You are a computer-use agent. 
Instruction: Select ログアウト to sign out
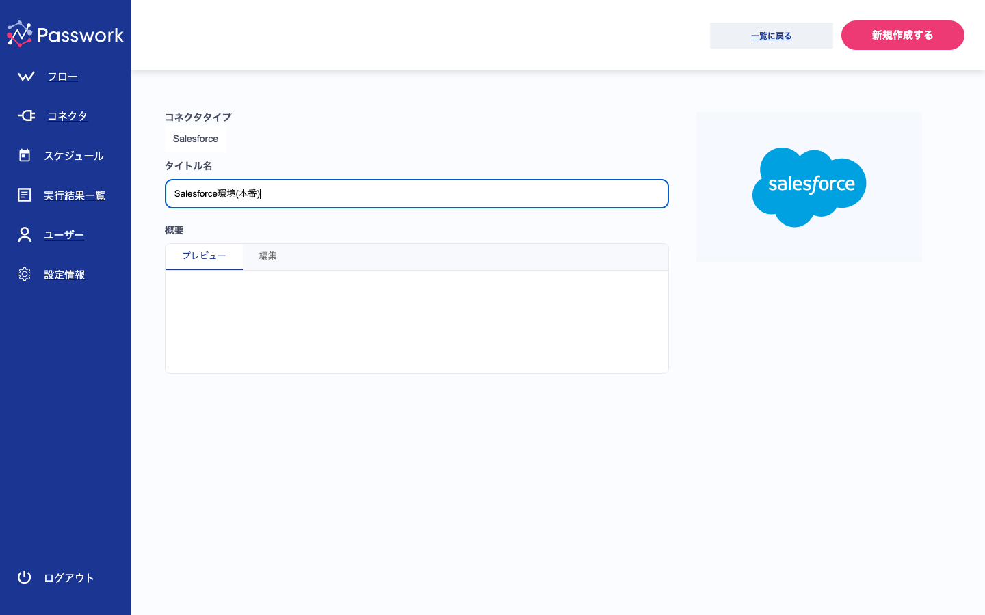pyautogui.click(x=69, y=578)
